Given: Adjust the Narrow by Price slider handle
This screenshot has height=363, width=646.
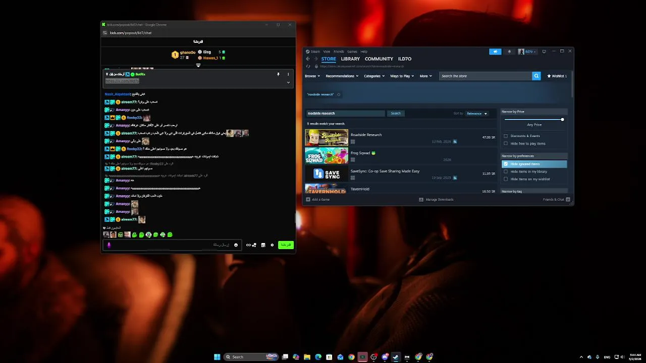Looking at the screenshot, I should click(x=562, y=119).
